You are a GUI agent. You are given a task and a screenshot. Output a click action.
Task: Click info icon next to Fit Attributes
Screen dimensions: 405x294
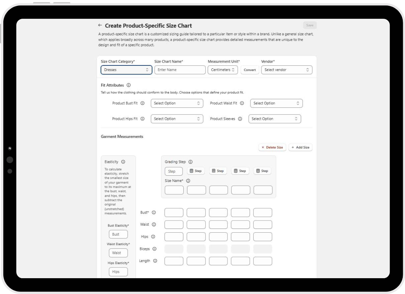click(x=128, y=85)
